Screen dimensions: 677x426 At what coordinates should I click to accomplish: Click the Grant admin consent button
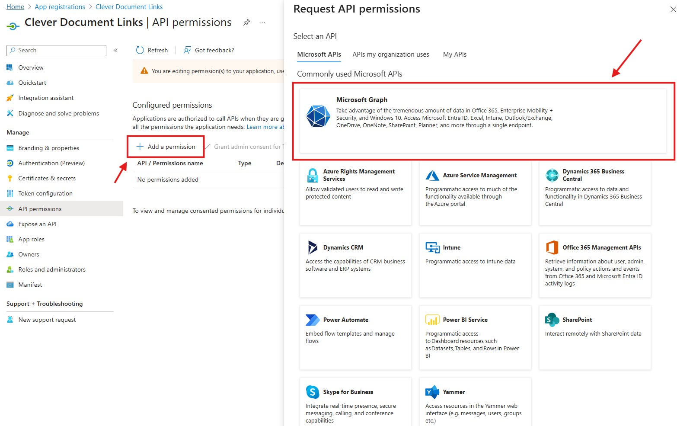[244, 147]
